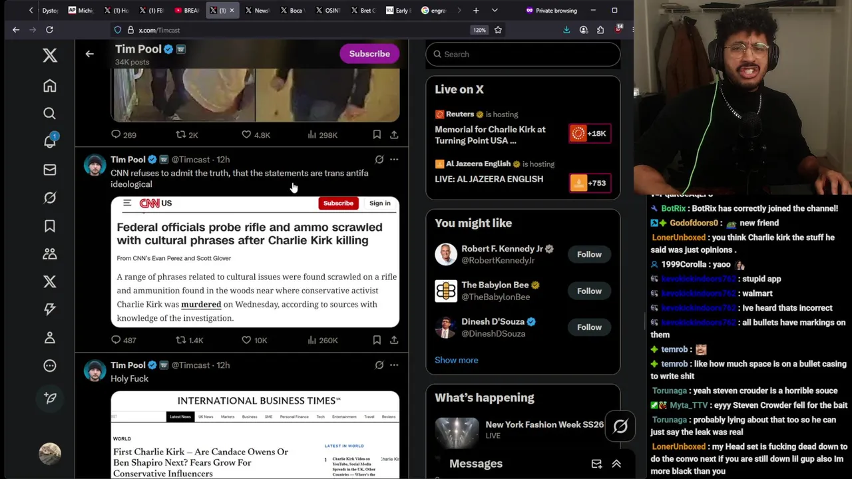Reset the 120% zoom level badge
The width and height of the screenshot is (852, 479).
479,30
